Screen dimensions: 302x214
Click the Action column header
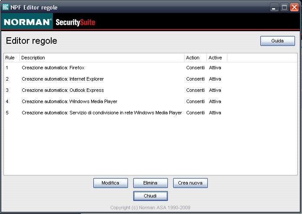(195, 58)
